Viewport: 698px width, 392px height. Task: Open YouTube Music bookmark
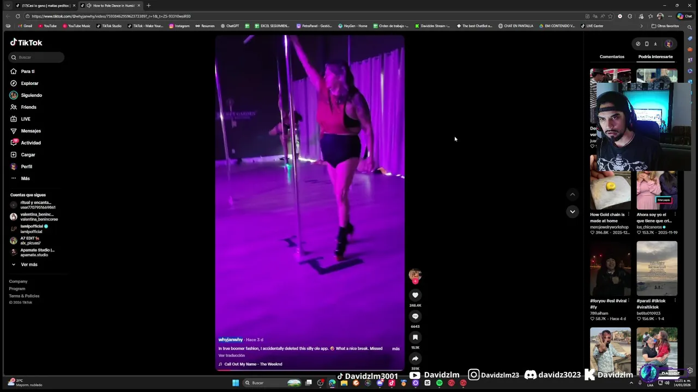coord(76,26)
